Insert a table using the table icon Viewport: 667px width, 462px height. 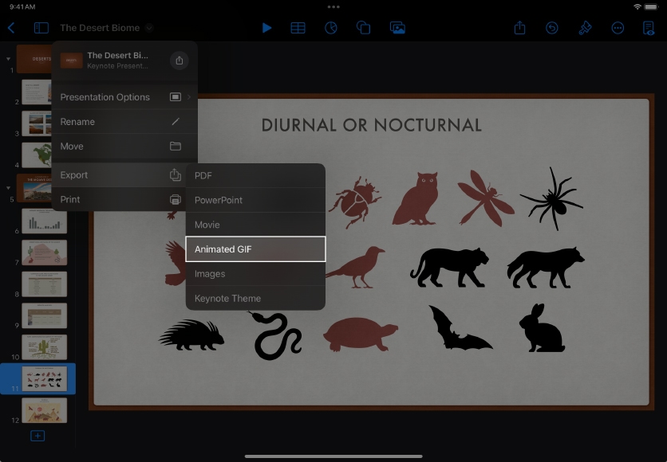[298, 28]
